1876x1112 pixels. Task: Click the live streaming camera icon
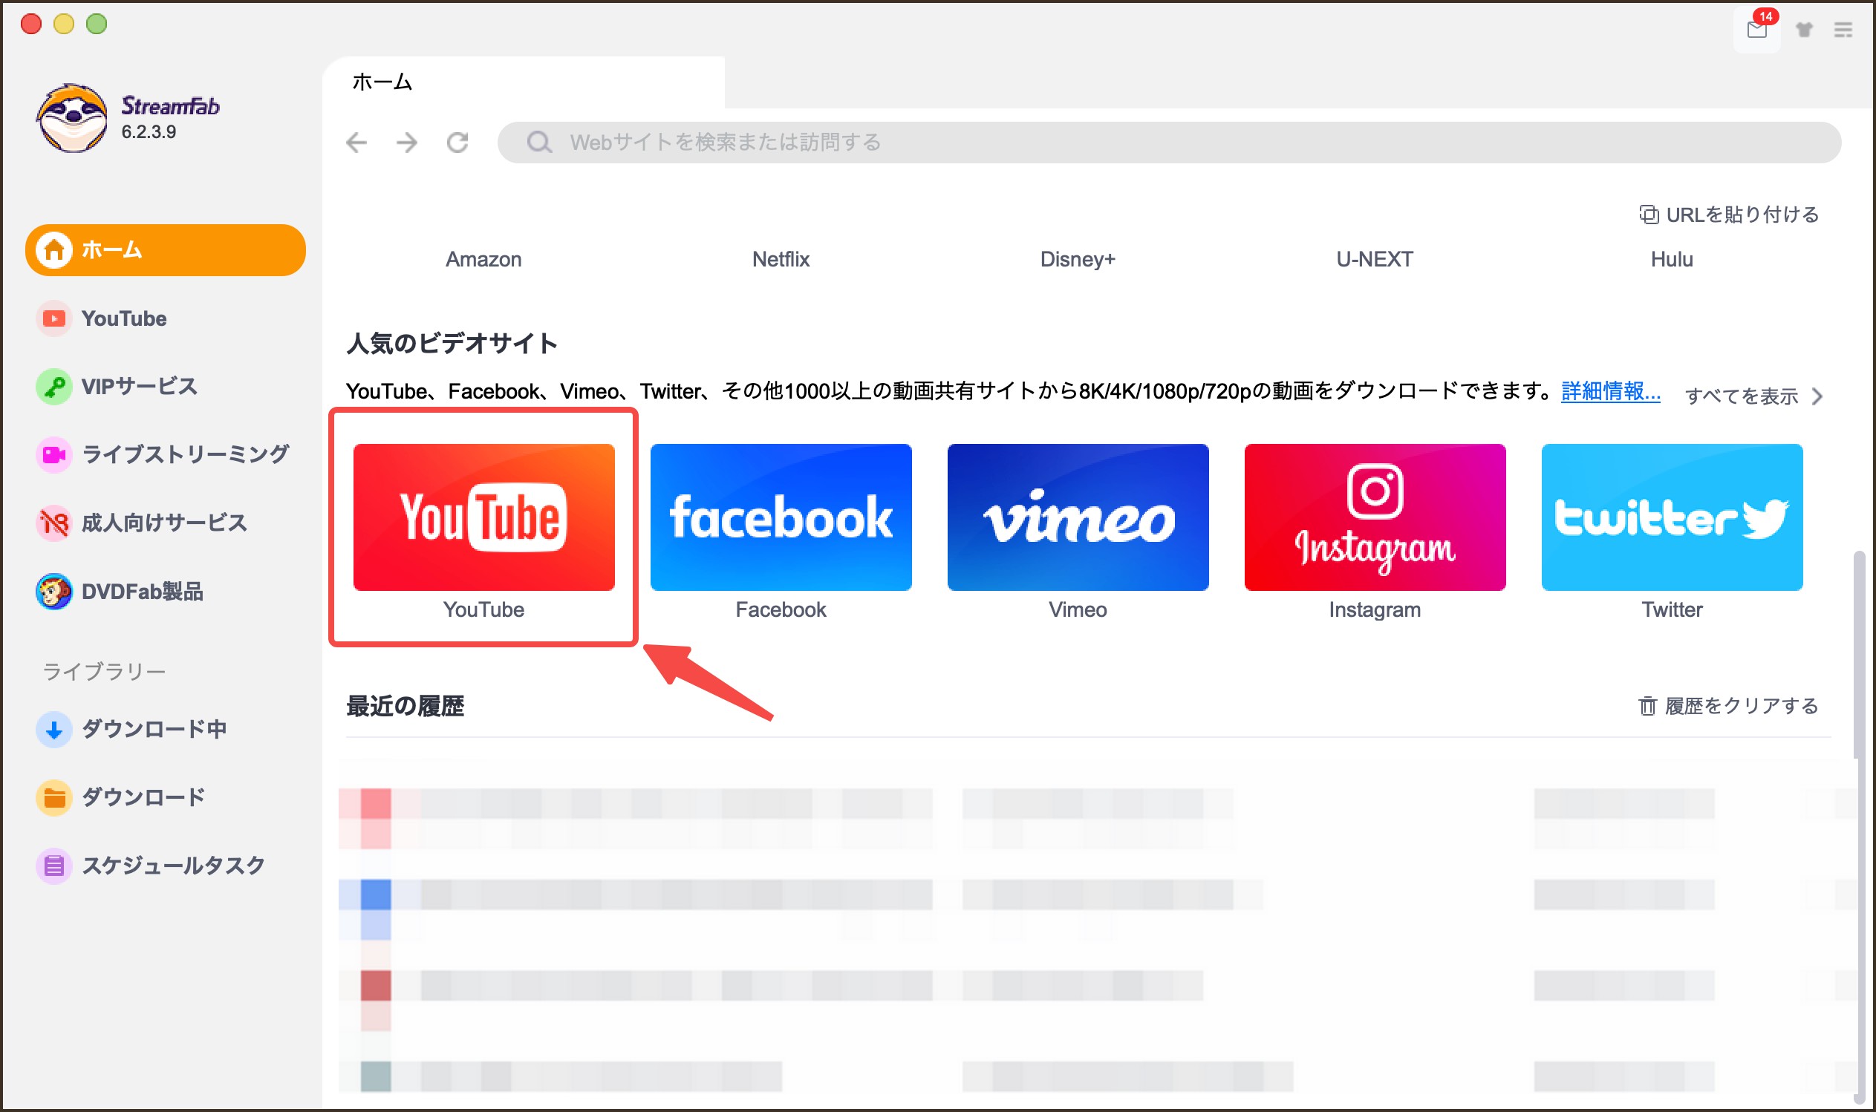click(54, 454)
